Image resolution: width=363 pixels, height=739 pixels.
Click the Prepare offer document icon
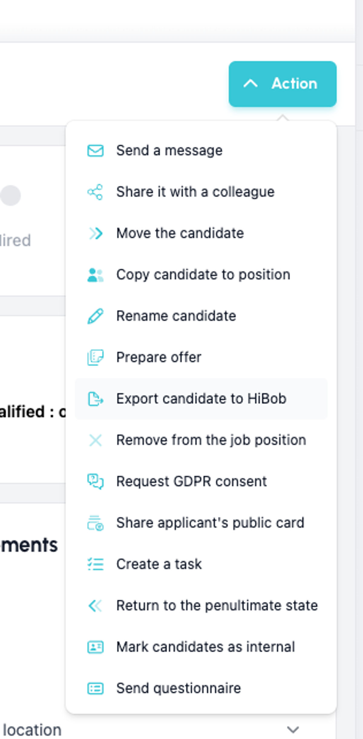pos(95,357)
